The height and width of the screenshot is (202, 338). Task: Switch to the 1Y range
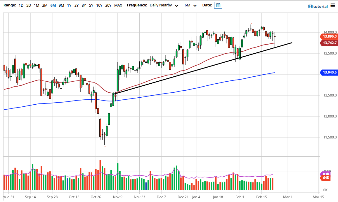[x=69, y=5]
